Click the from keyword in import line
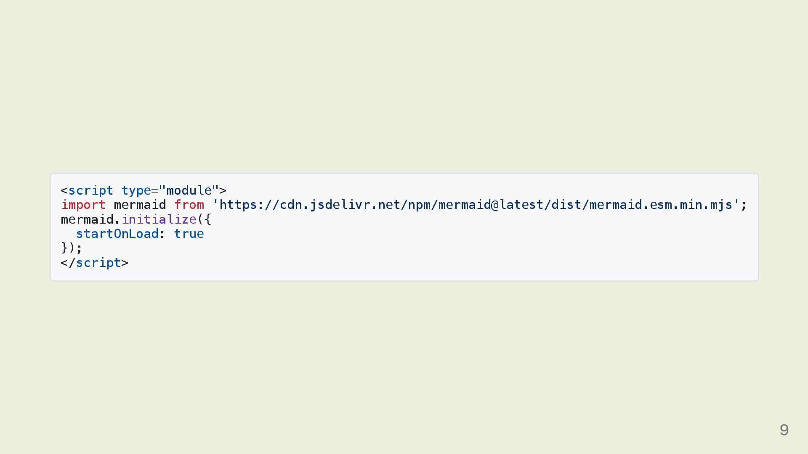808x454 pixels. (x=189, y=205)
